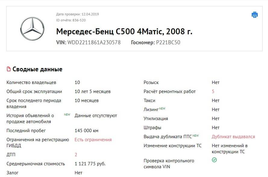Open the red Расчёт ремонтных работ count
This screenshot has height=177, width=268.
pyautogui.click(x=213, y=92)
